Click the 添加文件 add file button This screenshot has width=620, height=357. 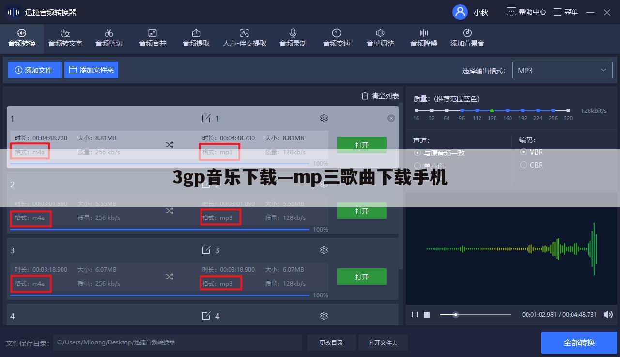(34, 70)
